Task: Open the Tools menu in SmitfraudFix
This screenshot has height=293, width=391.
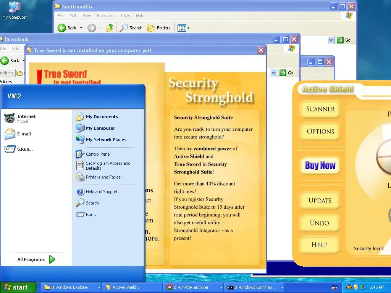Action: click(125, 15)
